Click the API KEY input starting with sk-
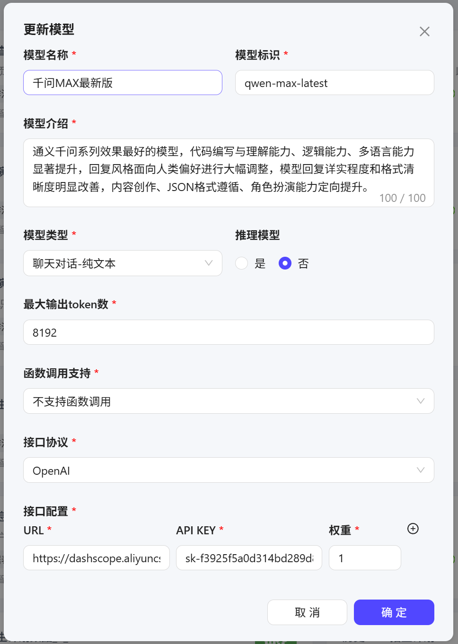Viewport: 458px width, 644px height. pyautogui.click(x=249, y=558)
